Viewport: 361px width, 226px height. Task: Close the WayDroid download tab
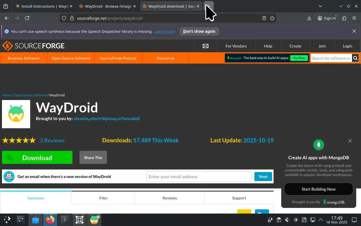198,6
